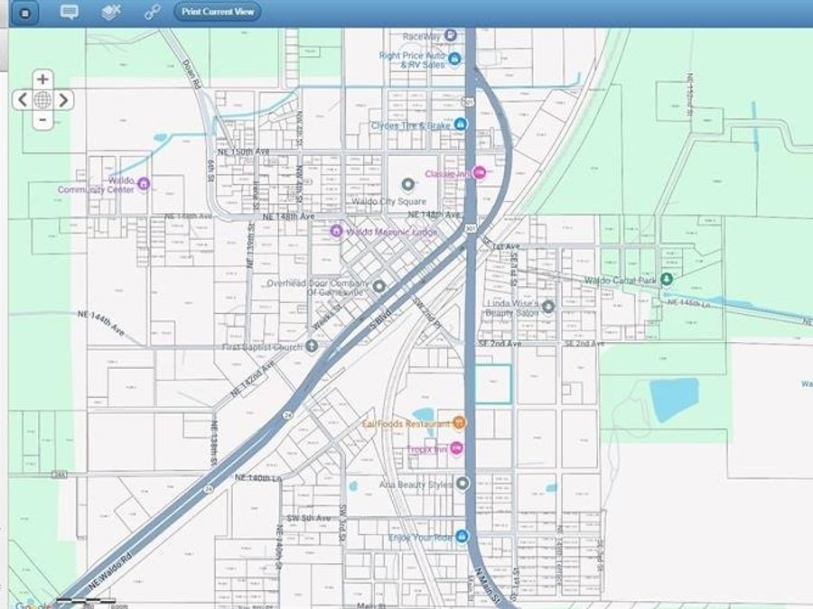Click the Waldo Canal Park marker
Viewport: 813px width, 609px height.
pos(667,280)
